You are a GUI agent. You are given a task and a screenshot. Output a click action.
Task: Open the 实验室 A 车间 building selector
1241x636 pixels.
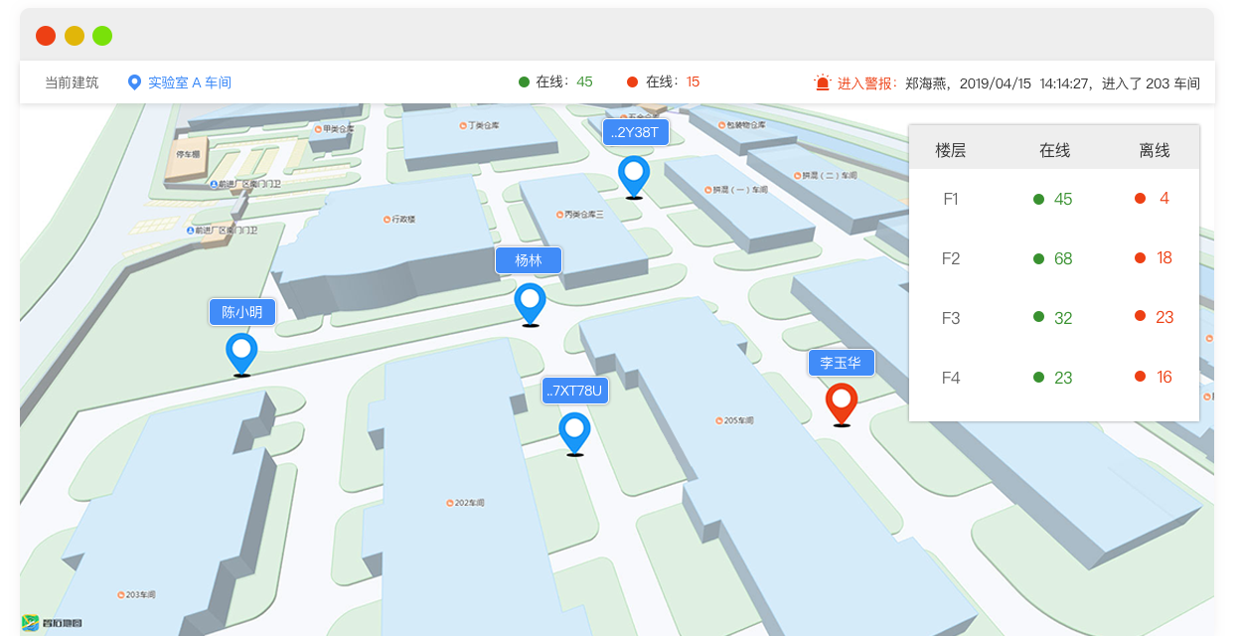coord(189,82)
